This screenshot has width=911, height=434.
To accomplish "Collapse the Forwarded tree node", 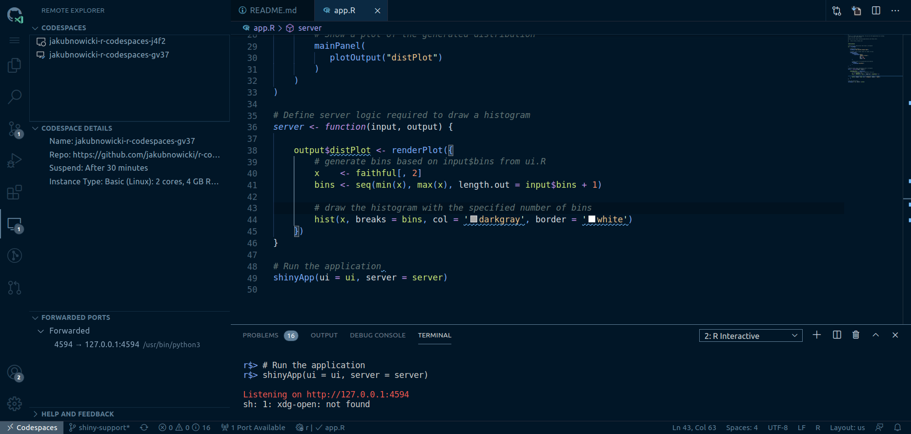I will pos(41,331).
